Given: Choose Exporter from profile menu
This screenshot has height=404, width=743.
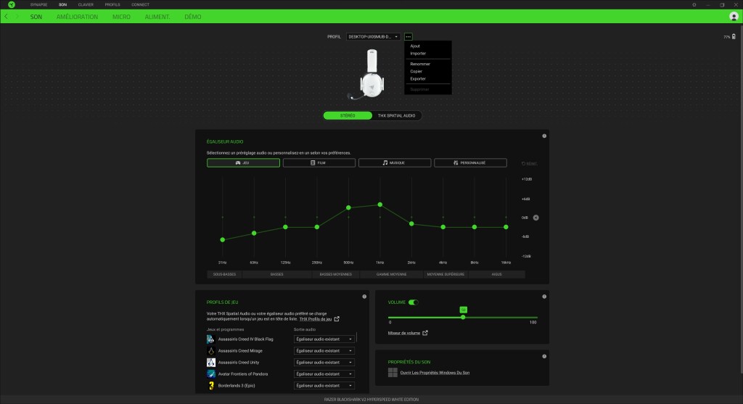Looking at the screenshot, I should (418, 78).
